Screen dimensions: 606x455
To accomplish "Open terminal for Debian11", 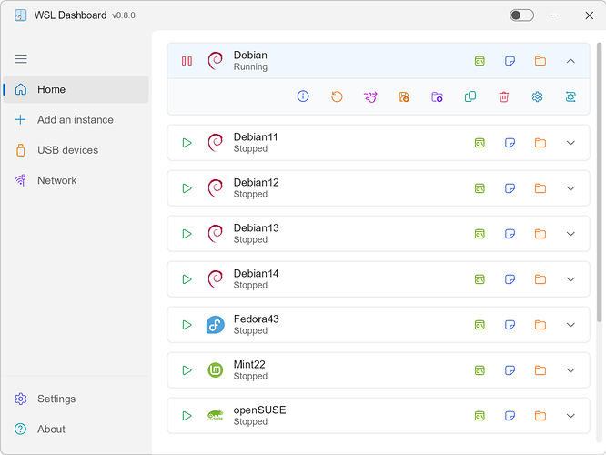I will [480, 143].
